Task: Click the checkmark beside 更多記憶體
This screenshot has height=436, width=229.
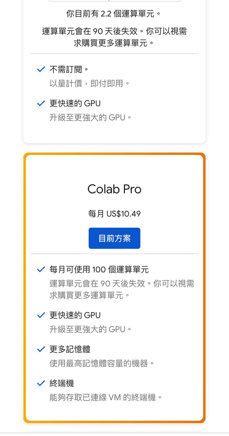Action: click(41, 349)
